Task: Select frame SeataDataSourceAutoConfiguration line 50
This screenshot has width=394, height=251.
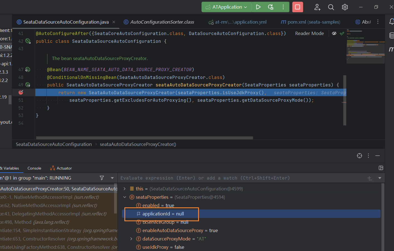Action: click(x=59, y=189)
